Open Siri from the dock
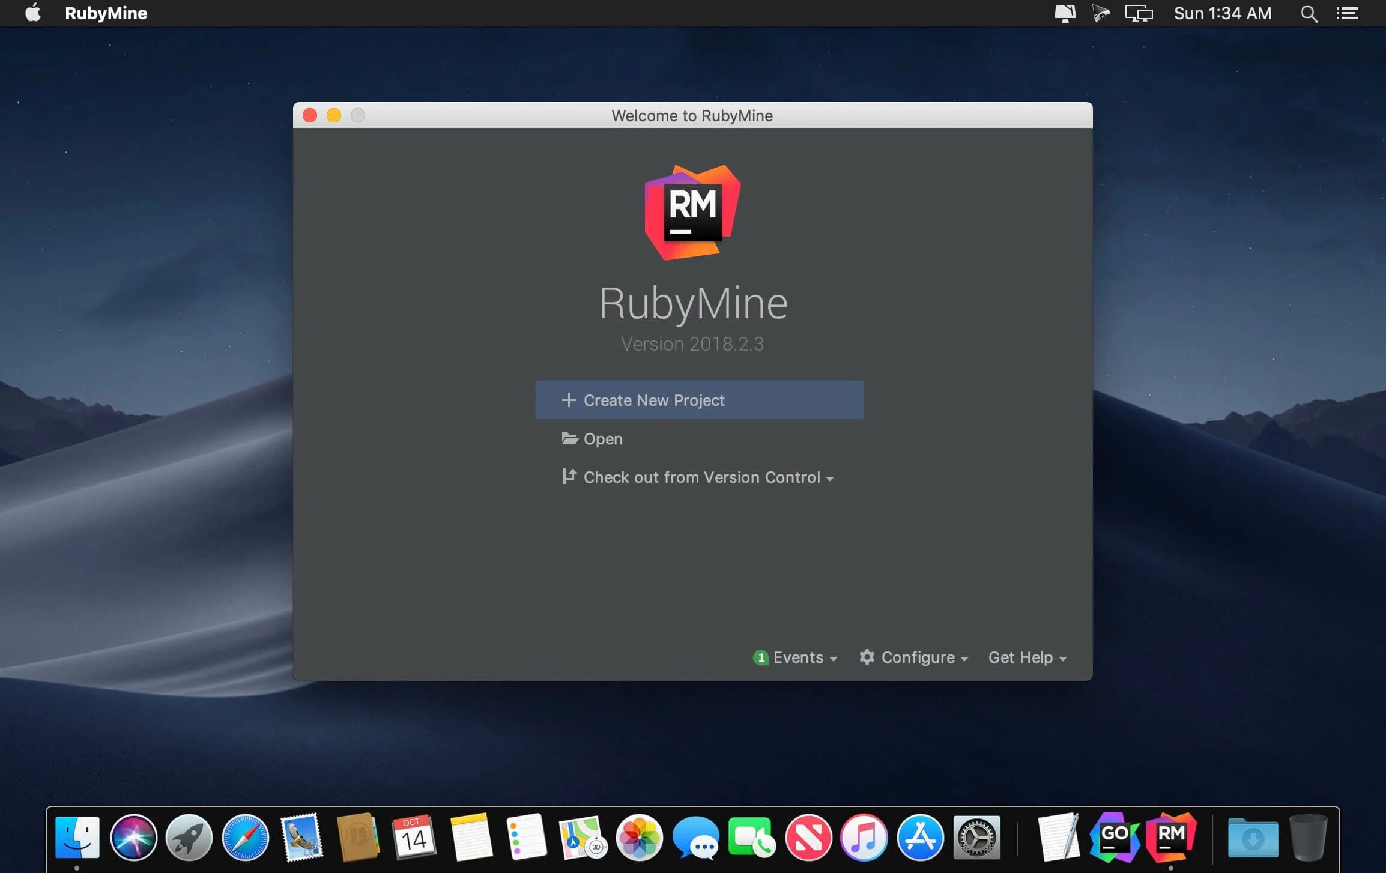The height and width of the screenshot is (873, 1386). pyautogui.click(x=133, y=837)
